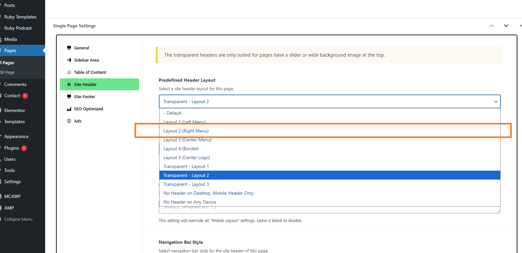This screenshot has height=253, width=522.
Task: Open the Site Header settings tab
Action: (x=100, y=84)
